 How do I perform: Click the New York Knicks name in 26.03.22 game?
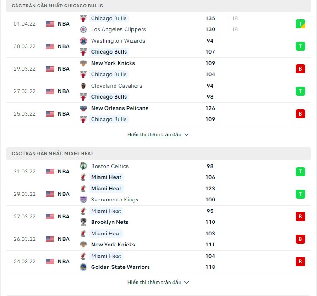click(113, 245)
